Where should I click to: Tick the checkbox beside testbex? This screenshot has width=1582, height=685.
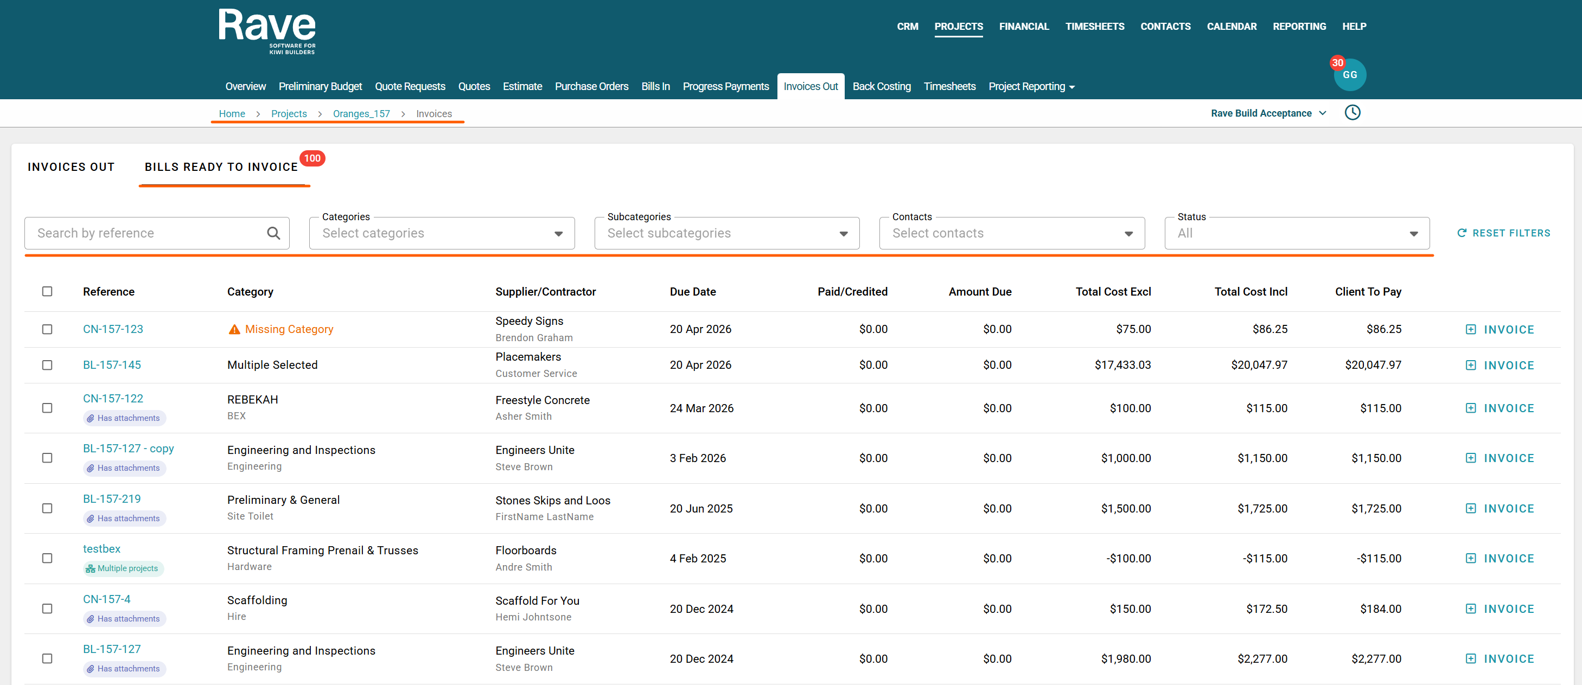click(47, 559)
